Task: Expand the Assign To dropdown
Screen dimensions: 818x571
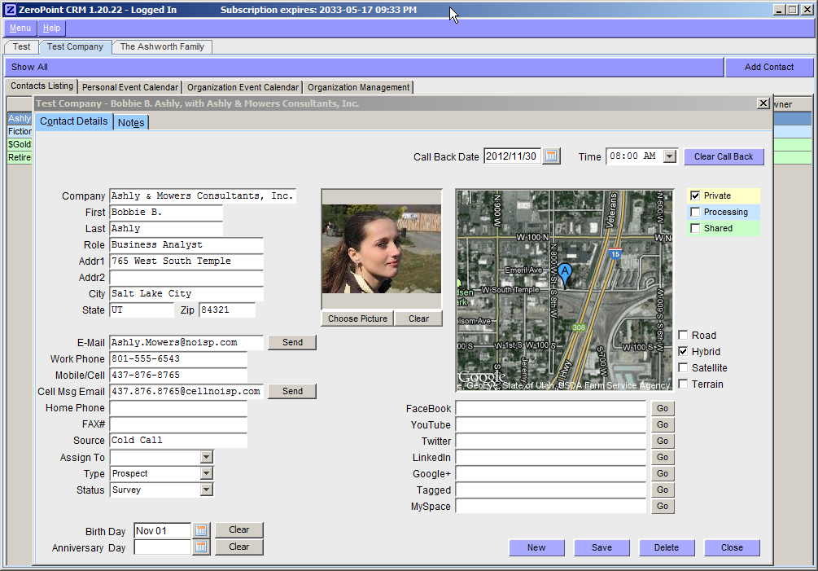Action: coord(207,457)
